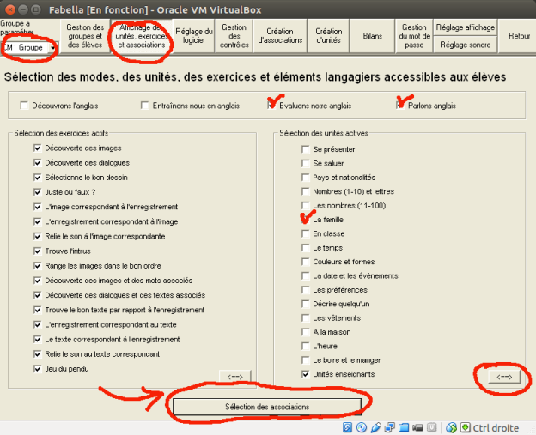The image size is (536, 435).
Task: Toggle Relie le son au texte correspondant
Action: click(38, 353)
